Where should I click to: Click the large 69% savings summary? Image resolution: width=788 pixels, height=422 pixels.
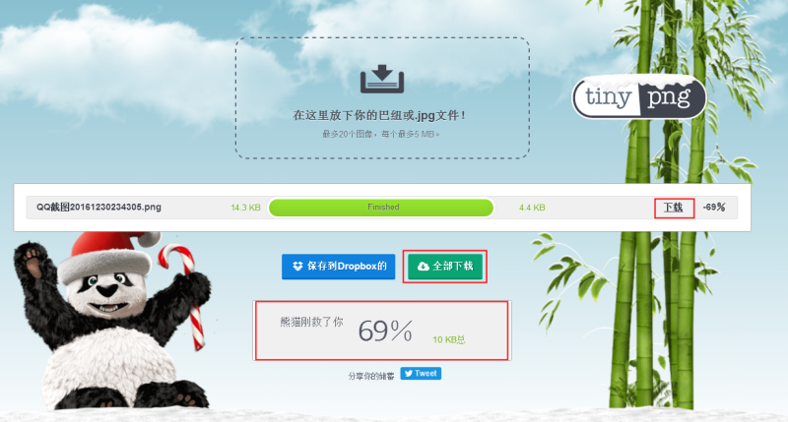tap(385, 332)
